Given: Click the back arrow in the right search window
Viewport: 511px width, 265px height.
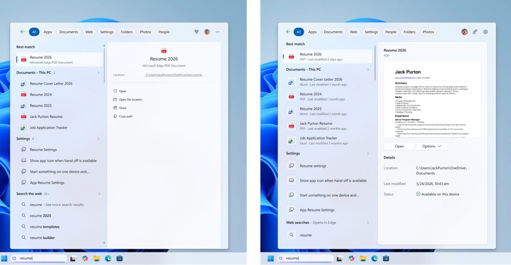Looking at the screenshot, I should point(288,32).
